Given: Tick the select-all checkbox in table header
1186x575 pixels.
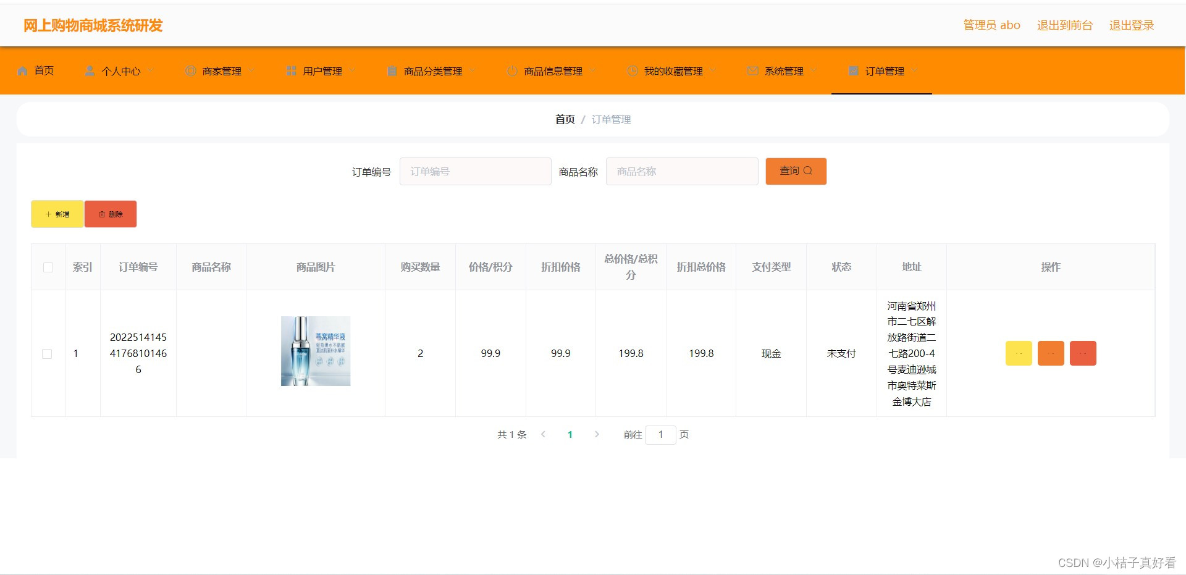Looking at the screenshot, I should click(48, 267).
